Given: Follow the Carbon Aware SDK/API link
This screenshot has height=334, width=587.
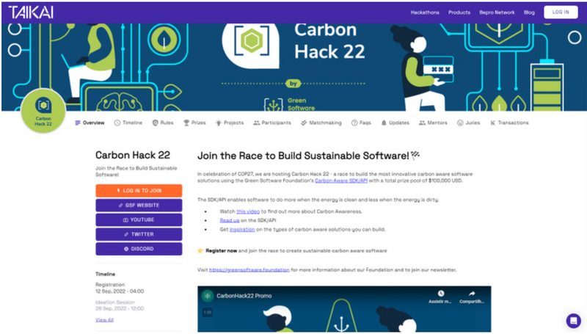Looking at the screenshot, I should (x=340, y=180).
